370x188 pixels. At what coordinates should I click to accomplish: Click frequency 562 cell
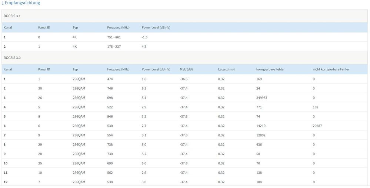pos(110,173)
